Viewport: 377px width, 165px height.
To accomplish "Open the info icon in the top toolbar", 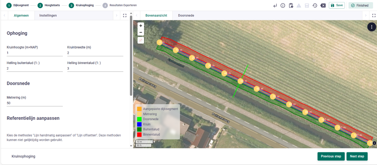I will pyautogui.click(x=283, y=6).
